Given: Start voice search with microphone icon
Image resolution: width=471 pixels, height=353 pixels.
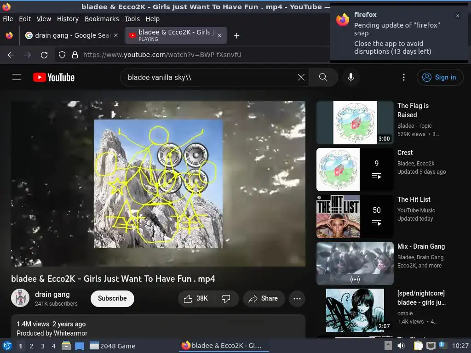Looking at the screenshot, I should tap(350, 77).
